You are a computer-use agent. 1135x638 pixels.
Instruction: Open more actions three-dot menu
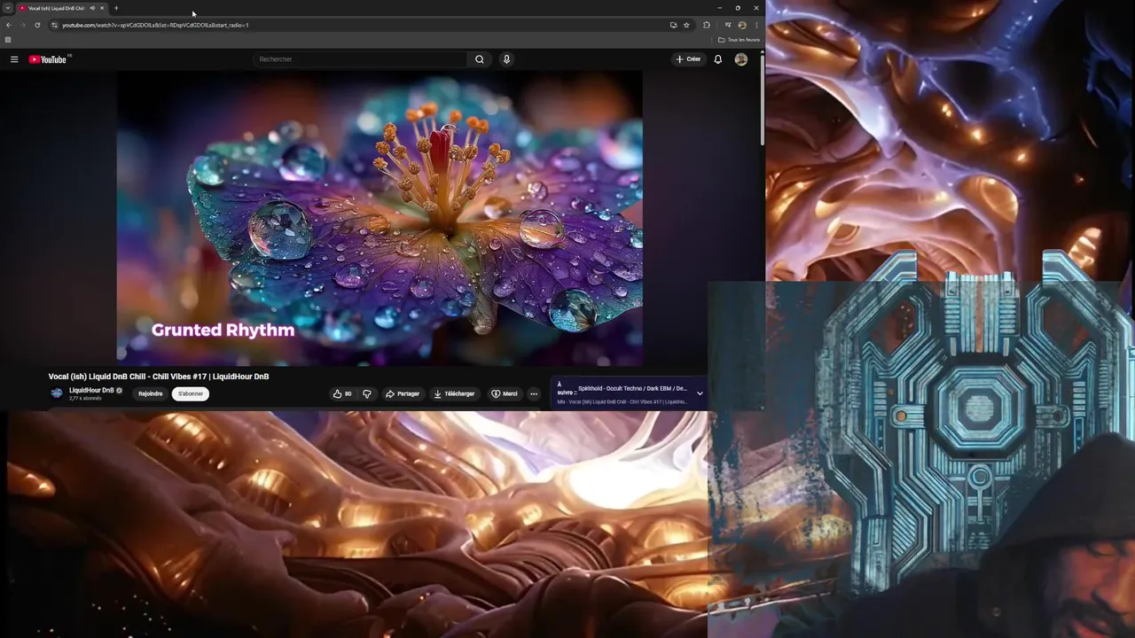click(x=534, y=393)
